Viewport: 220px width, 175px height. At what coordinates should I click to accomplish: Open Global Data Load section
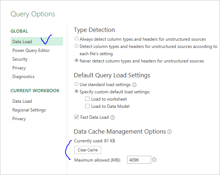[22, 42]
